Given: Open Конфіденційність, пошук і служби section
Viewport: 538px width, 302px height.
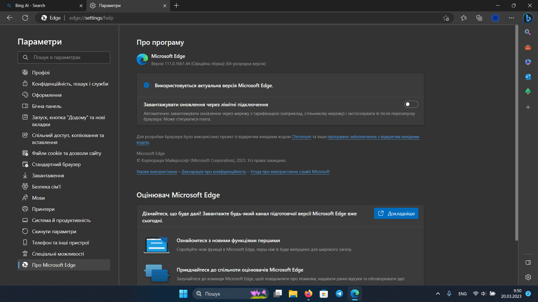Looking at the screenshot, I should (x=64, y=84).
